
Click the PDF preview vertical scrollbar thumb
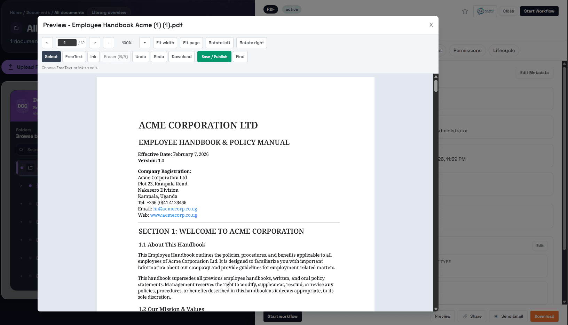436,86
